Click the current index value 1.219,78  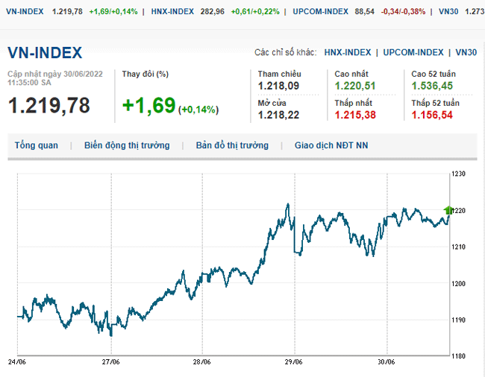click(x=49, y=106)
